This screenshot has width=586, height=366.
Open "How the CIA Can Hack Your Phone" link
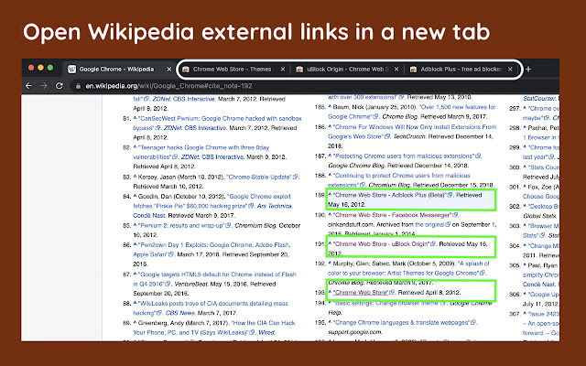pyautogui.click(x=214, y=328)
